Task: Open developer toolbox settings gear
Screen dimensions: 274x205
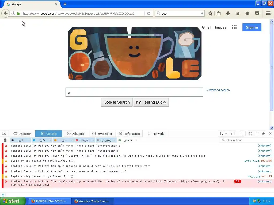Action: point(250,134)
